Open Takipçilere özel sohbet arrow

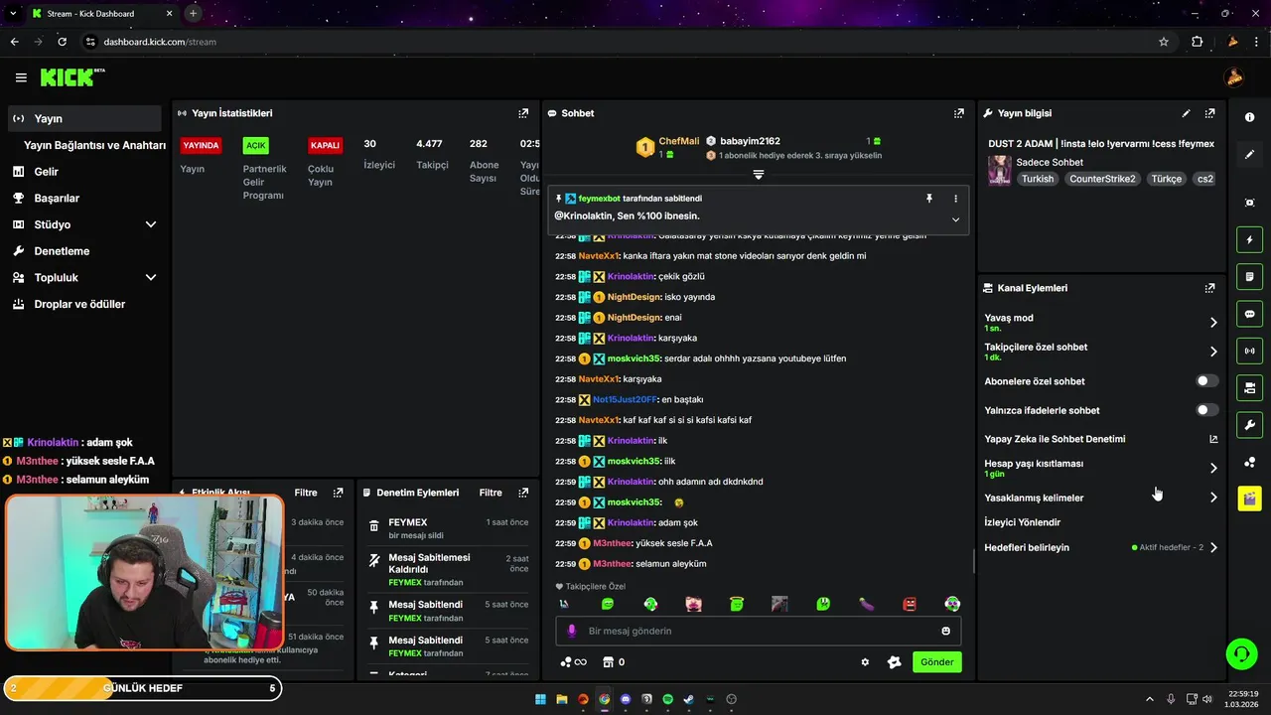pos(1213,352)
